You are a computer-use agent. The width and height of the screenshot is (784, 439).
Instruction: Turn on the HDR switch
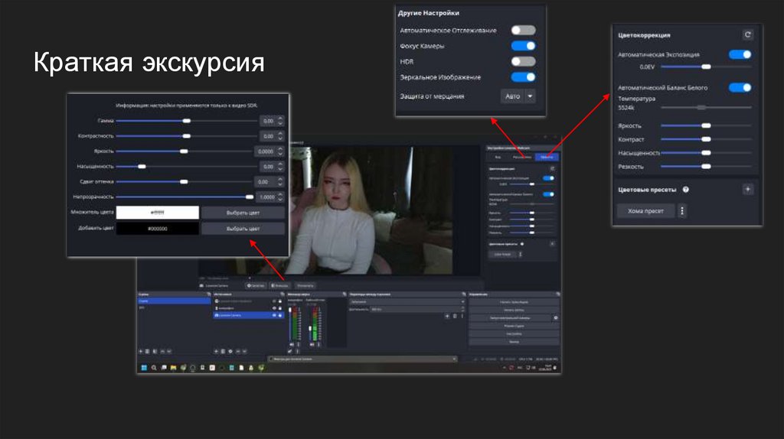[523, 61]
